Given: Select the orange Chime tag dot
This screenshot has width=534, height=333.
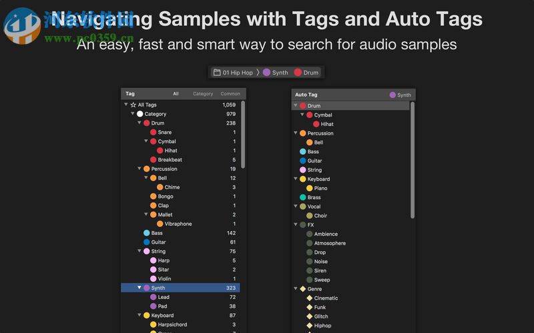Looking at the screenshot, I should pos(160,187).
